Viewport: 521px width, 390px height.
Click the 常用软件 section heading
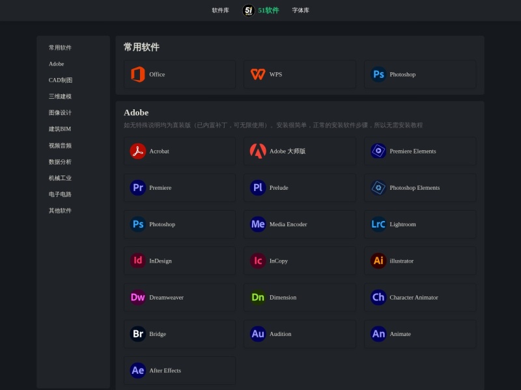click(141, 47)
